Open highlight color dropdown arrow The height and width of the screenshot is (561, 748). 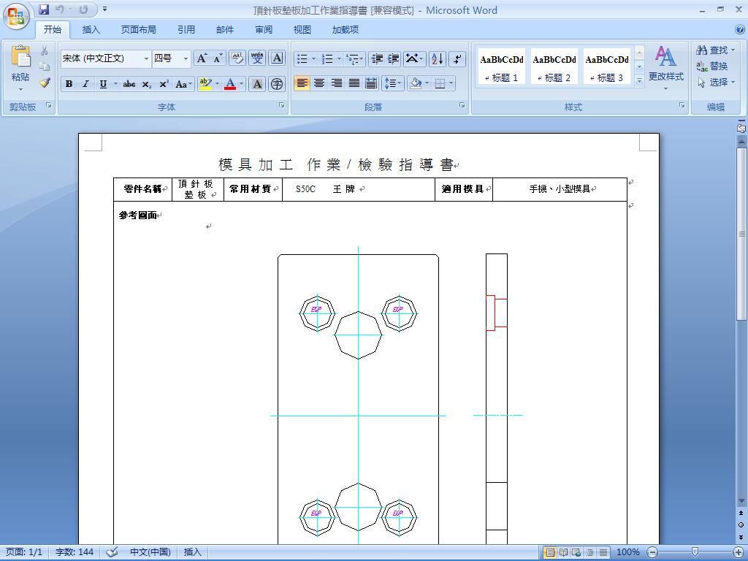click(218, 84)
